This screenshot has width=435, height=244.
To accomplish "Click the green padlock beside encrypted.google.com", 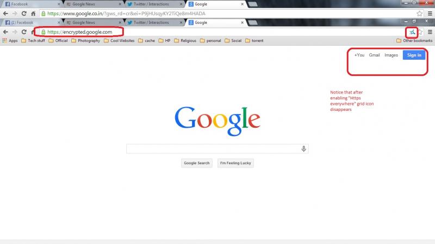I will (x=43, y=32).
